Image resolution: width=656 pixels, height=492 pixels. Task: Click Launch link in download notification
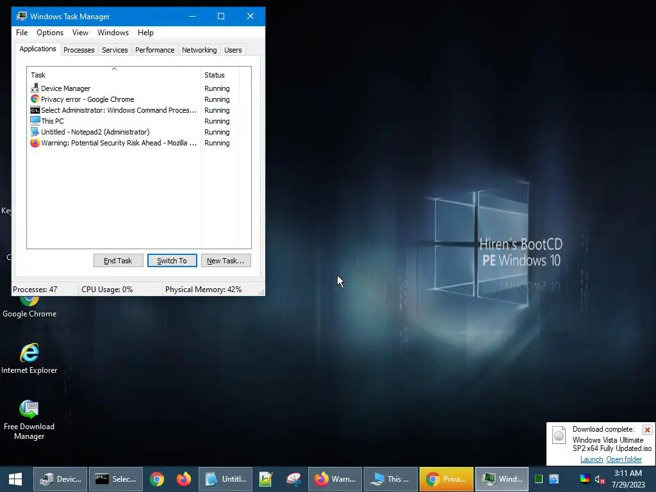591,459
